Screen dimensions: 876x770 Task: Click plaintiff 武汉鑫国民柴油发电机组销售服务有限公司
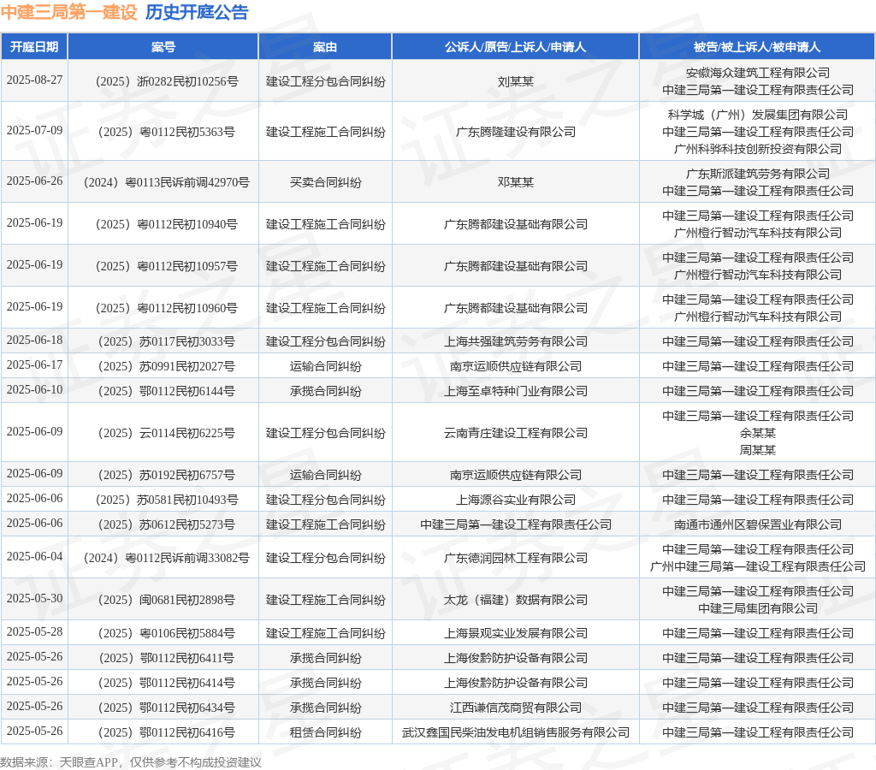516,732
